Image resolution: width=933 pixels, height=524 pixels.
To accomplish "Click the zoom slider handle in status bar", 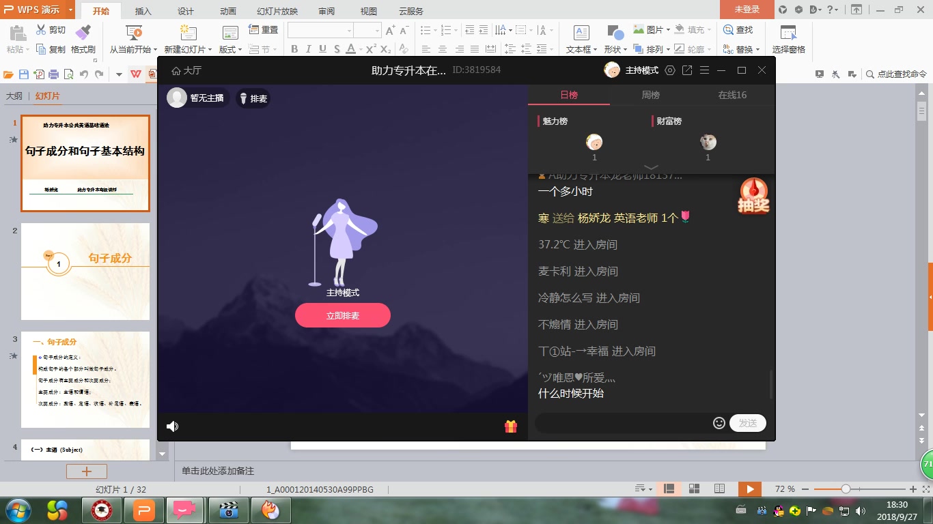I will point(846,489).
